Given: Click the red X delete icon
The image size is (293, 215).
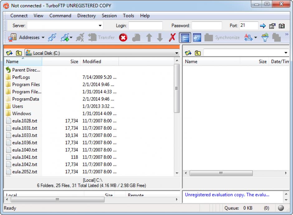Looking at the screenshot, I should coord(172,37).
